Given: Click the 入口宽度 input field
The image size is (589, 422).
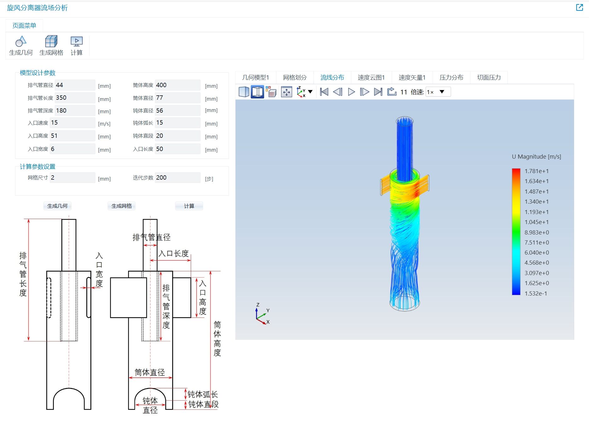Looking at the screenshot, I should 72,149.
